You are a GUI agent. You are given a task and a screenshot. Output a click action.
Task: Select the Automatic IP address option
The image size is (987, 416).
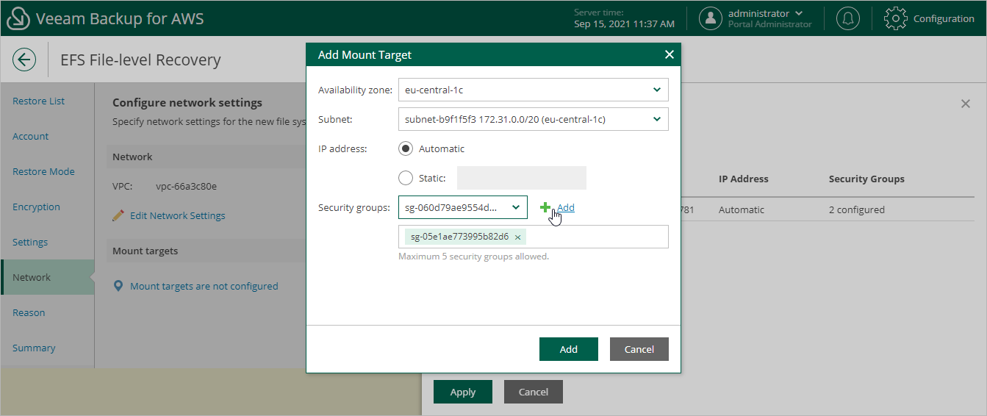(406, 148)
